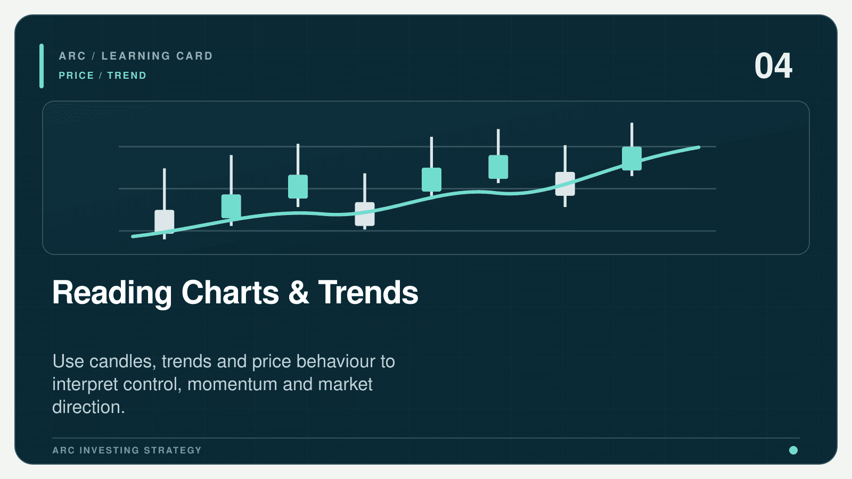Click the TREND breadcrumb label
The height and width of the screenshot is (479, 852).
pos(127,76)
